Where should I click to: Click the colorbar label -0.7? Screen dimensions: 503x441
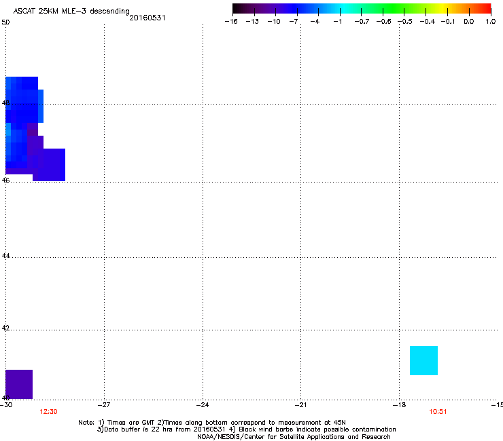(362, 22)
